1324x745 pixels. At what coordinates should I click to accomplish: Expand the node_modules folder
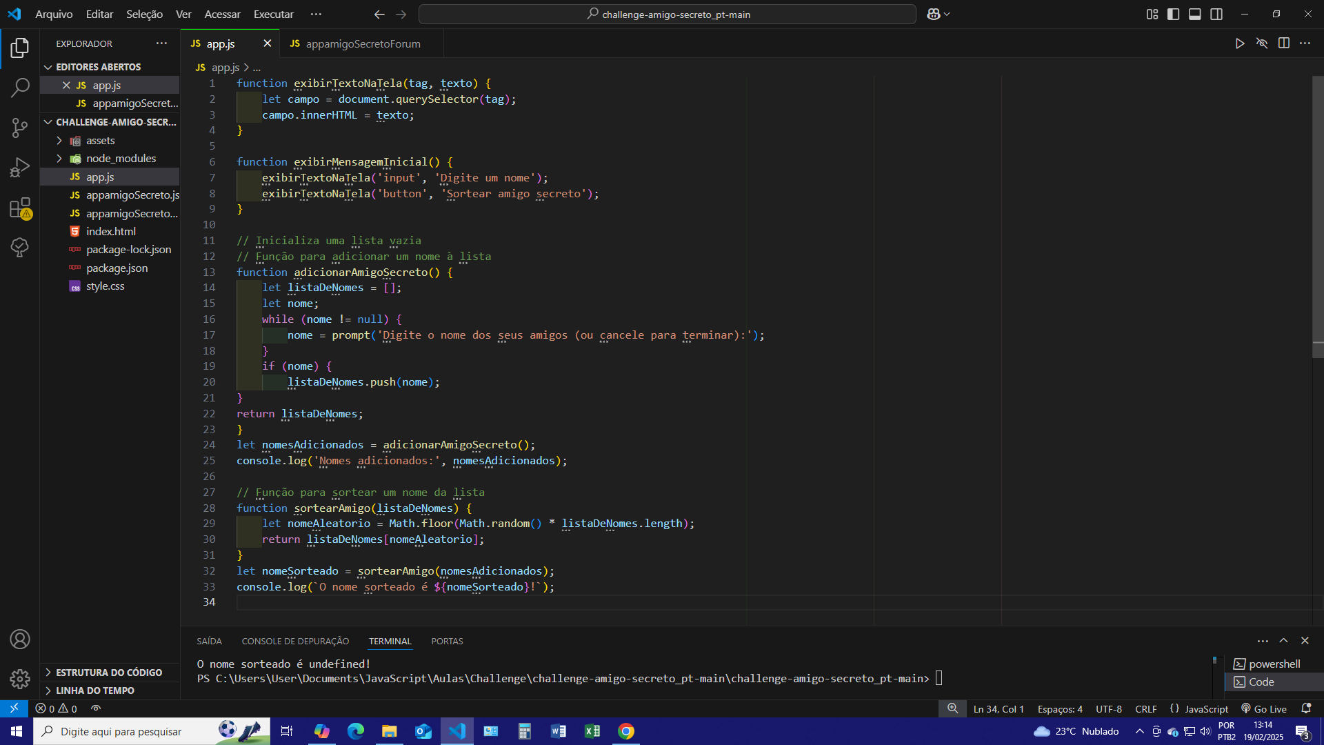(x=110, y=158)
